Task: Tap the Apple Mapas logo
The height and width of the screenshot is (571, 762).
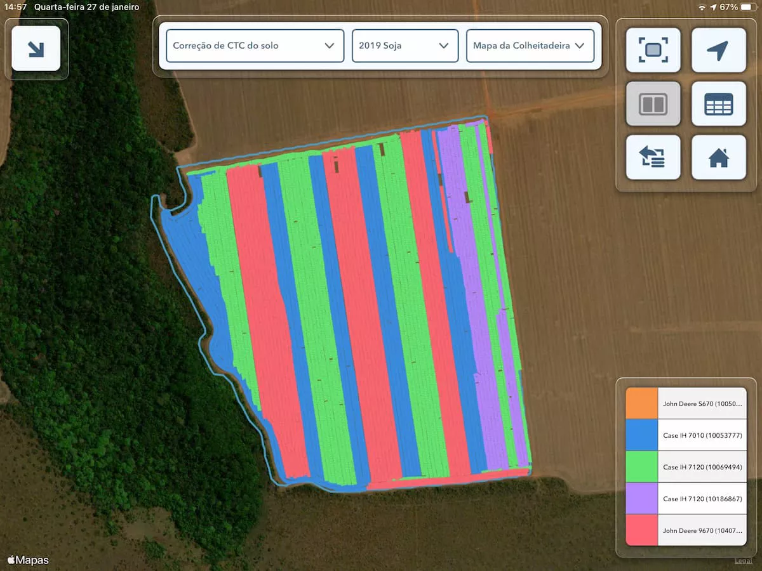Action: coord(28,560)
